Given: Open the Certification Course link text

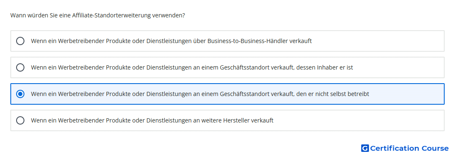Looking at the screenshot, I should pos(409,149).
